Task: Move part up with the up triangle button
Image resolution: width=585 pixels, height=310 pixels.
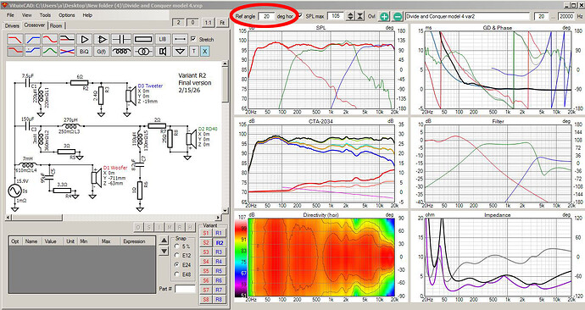Action: (164, 241)
